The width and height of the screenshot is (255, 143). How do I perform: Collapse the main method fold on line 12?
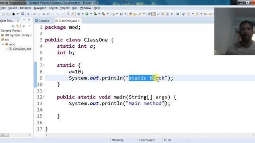point(43,97)
